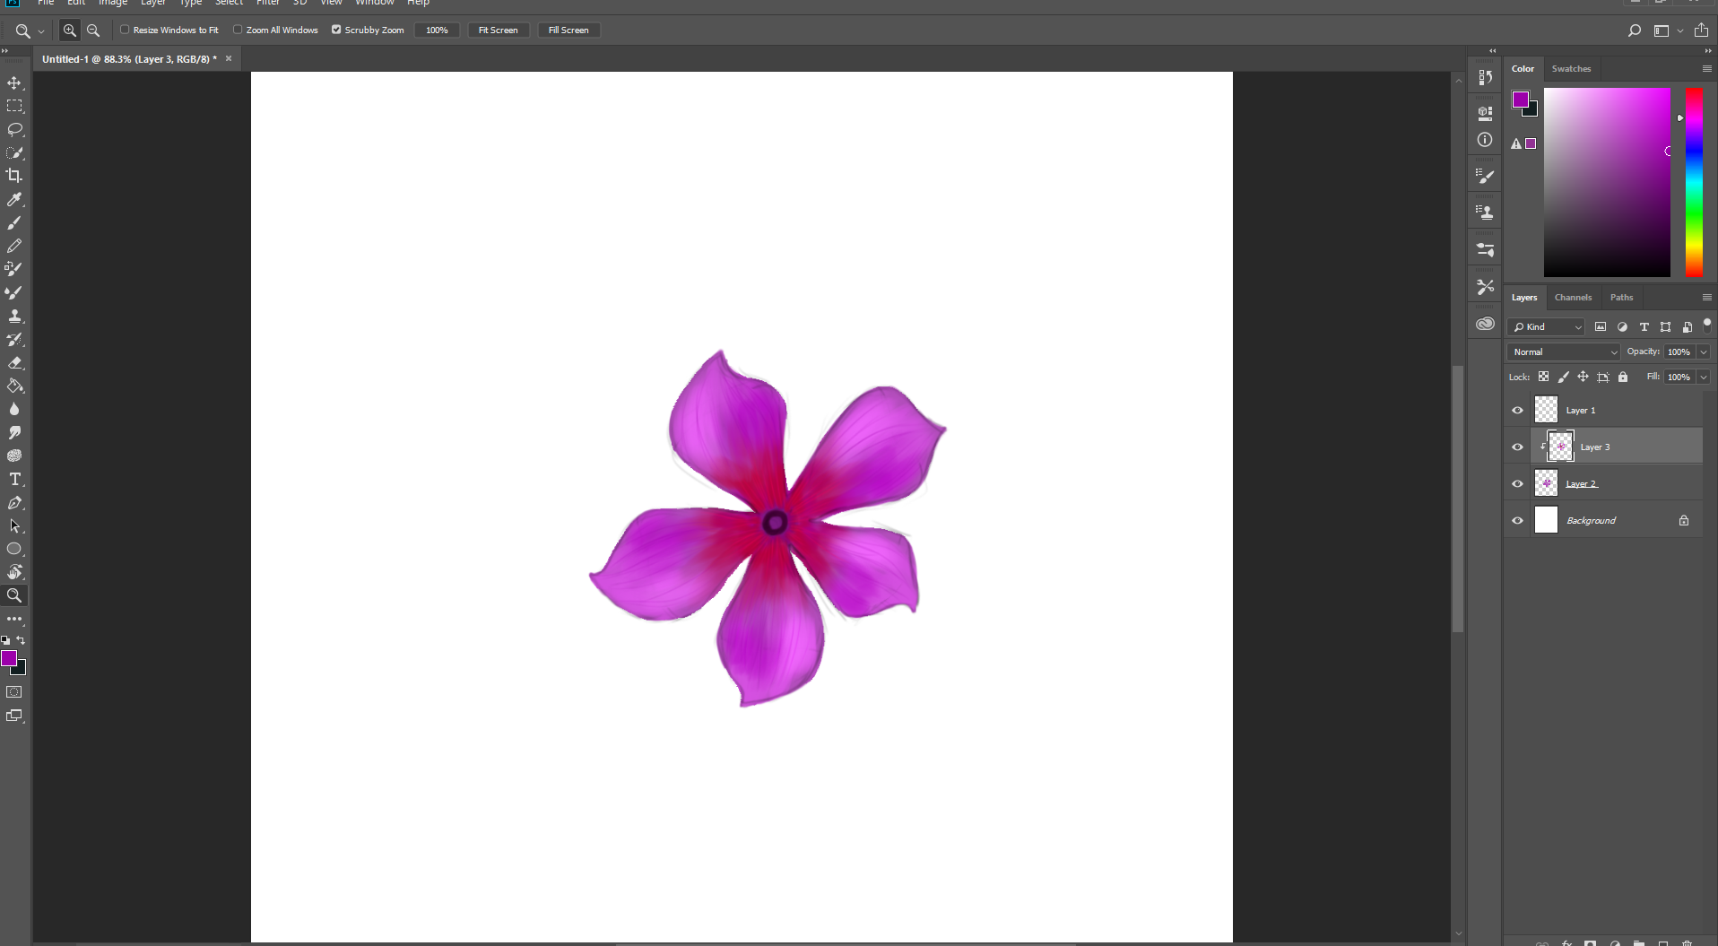This screenshot has height=946, width=1718.
Task: Switch to the Channels tab
Action: click(x=1573, y=297)
